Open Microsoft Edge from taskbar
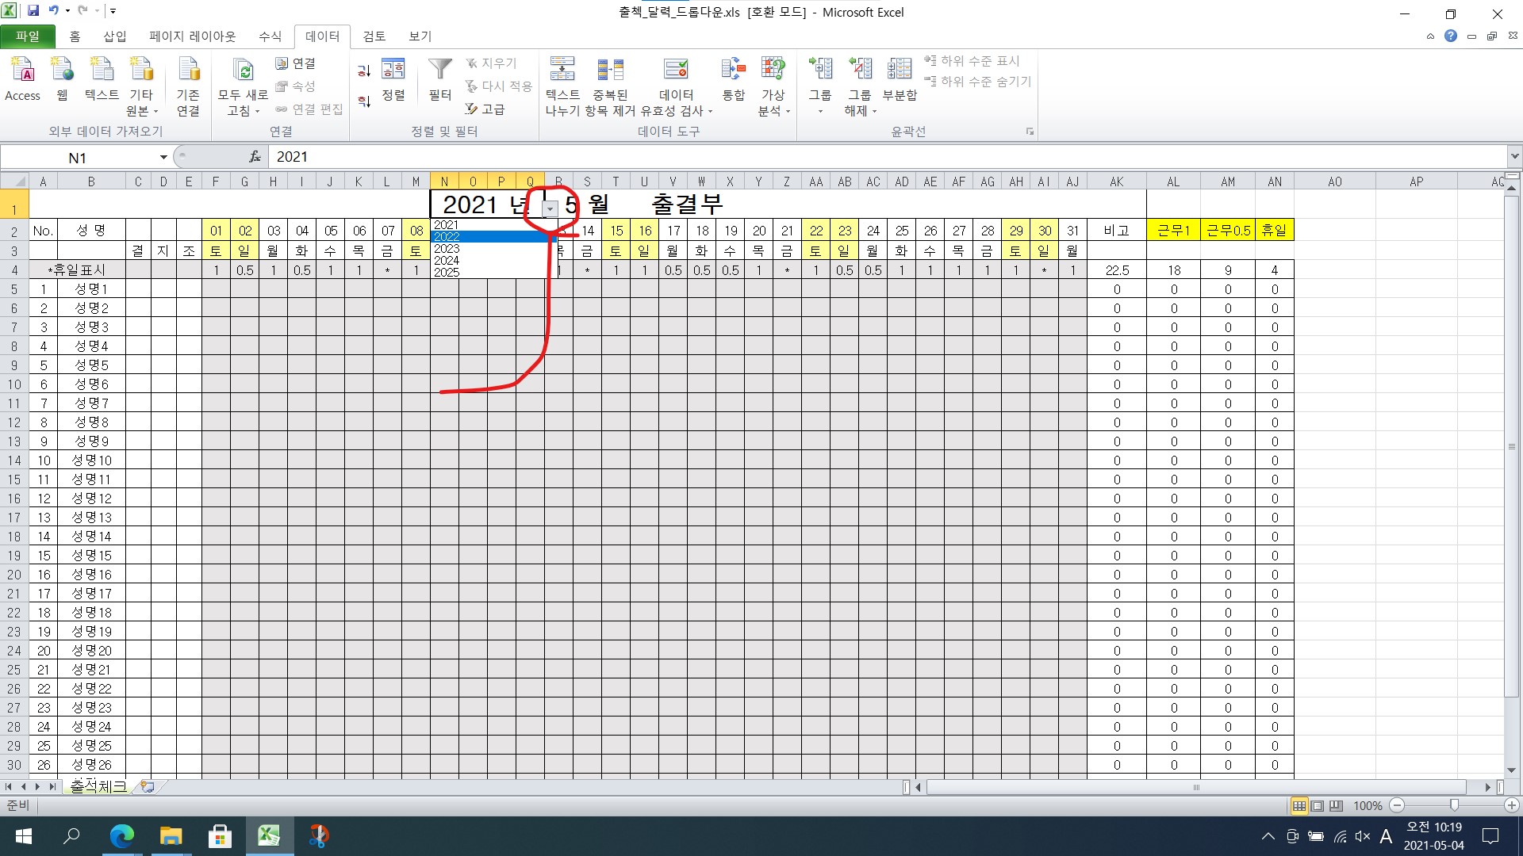The width and height of the screenshot is (1523, 856). [x=121, y=836]
